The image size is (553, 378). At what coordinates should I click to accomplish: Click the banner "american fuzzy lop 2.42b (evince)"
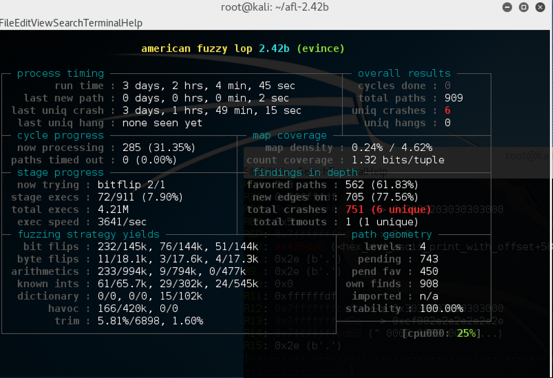243,48
